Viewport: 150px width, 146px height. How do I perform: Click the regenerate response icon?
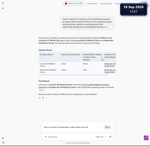[40, 98]
